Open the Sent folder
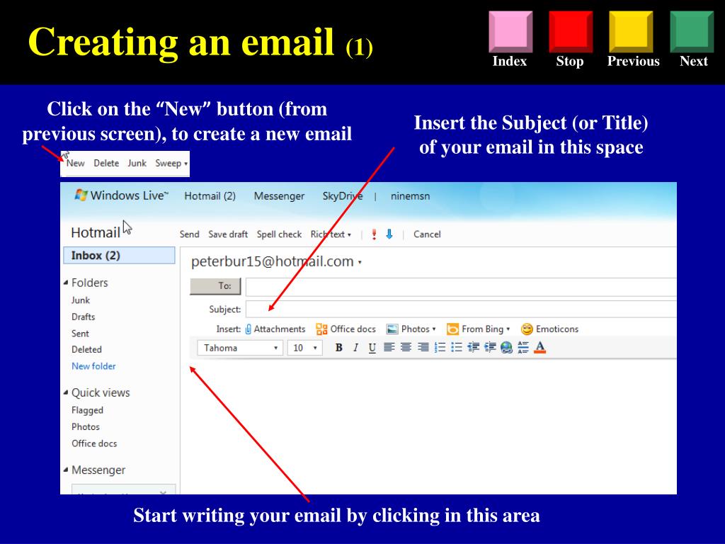 pos(80,334)
